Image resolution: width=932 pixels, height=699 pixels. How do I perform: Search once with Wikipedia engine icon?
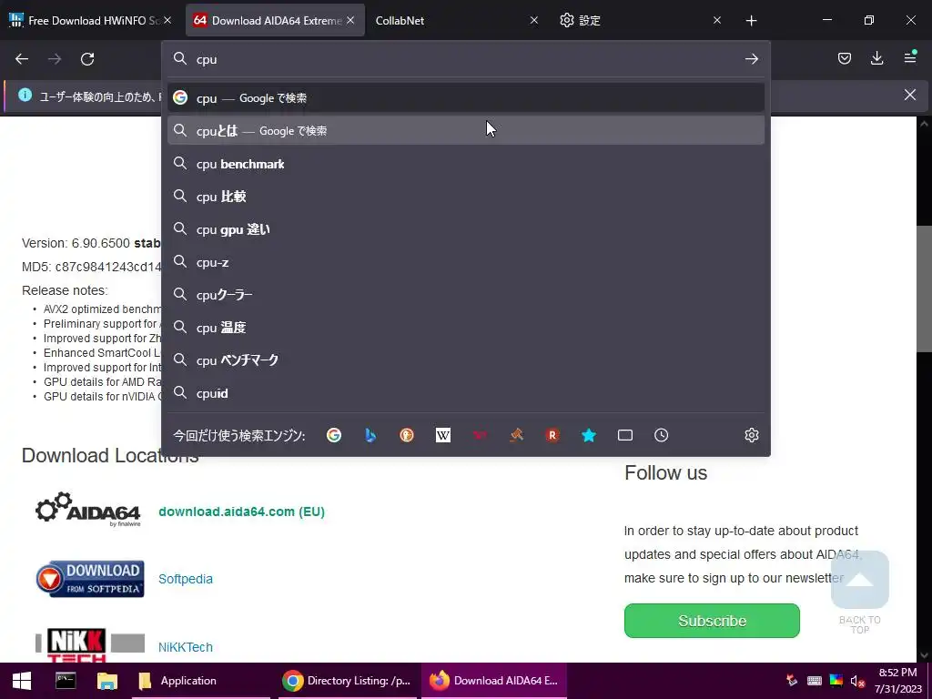pyautogui.click(x=443, y=435)
